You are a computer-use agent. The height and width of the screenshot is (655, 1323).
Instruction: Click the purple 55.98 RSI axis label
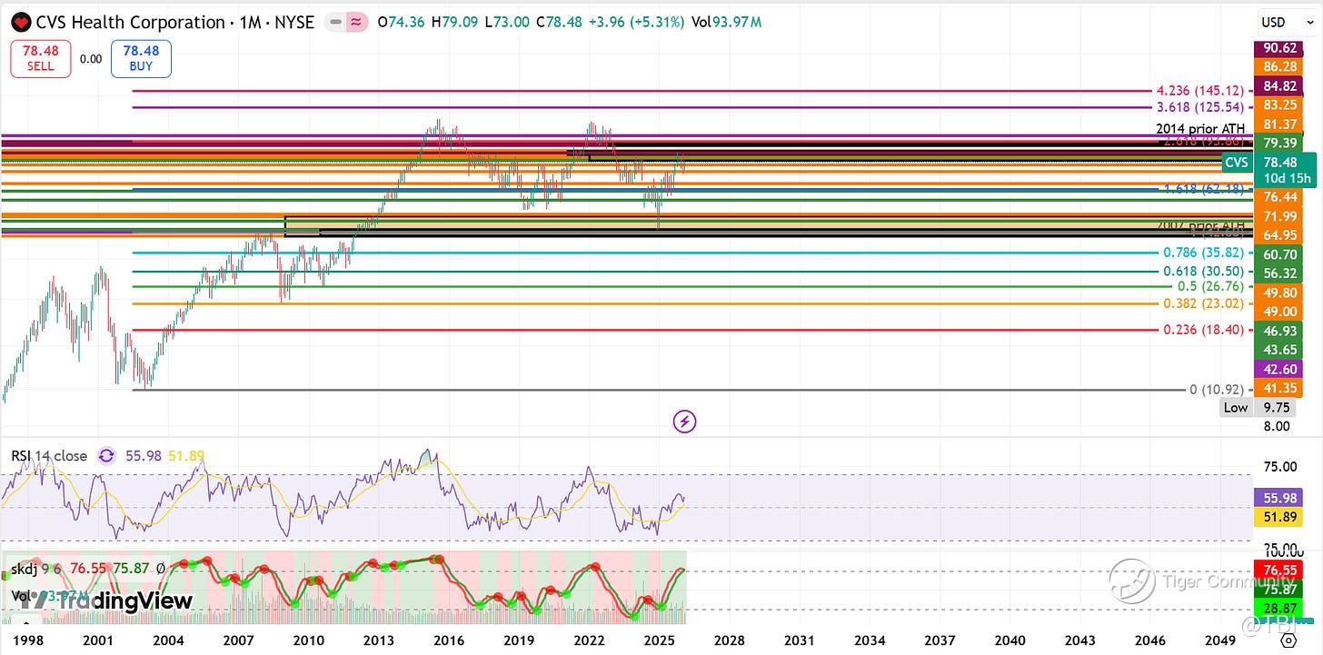[1277, 498]
